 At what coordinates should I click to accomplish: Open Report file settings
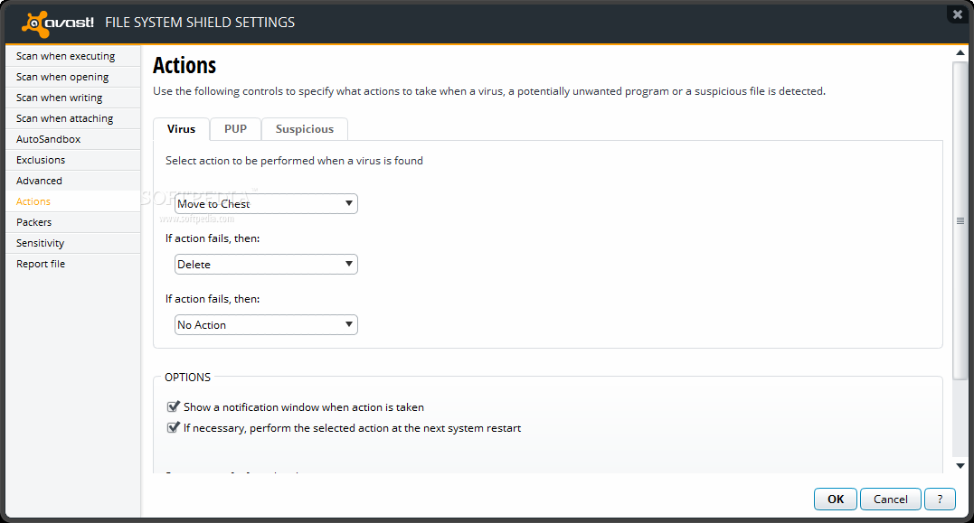pos(72,264)
